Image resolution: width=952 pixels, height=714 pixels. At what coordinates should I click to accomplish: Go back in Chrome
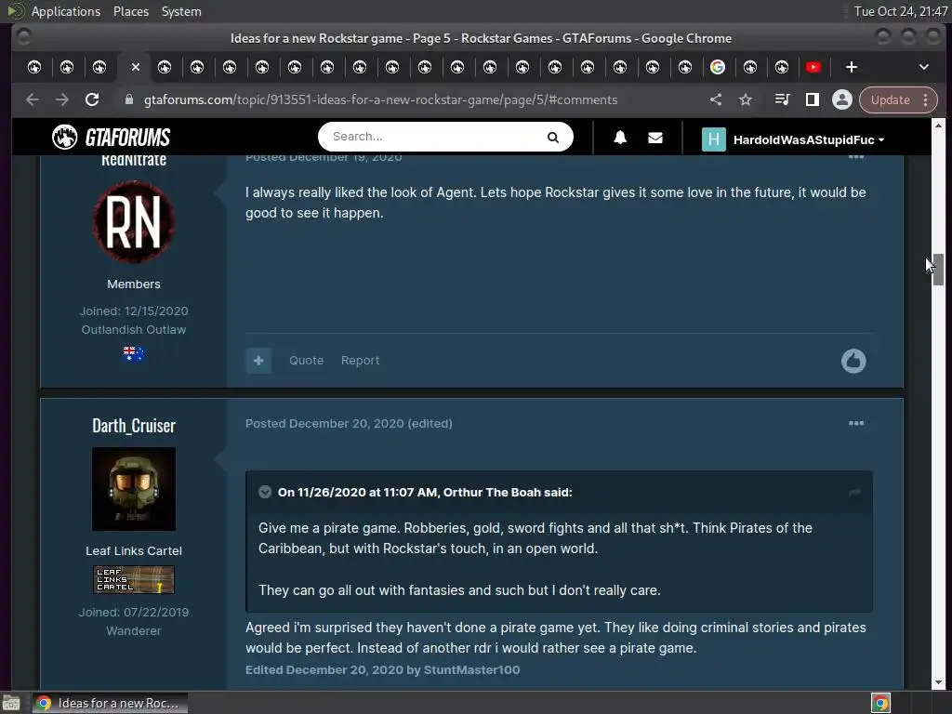point(33,99)
